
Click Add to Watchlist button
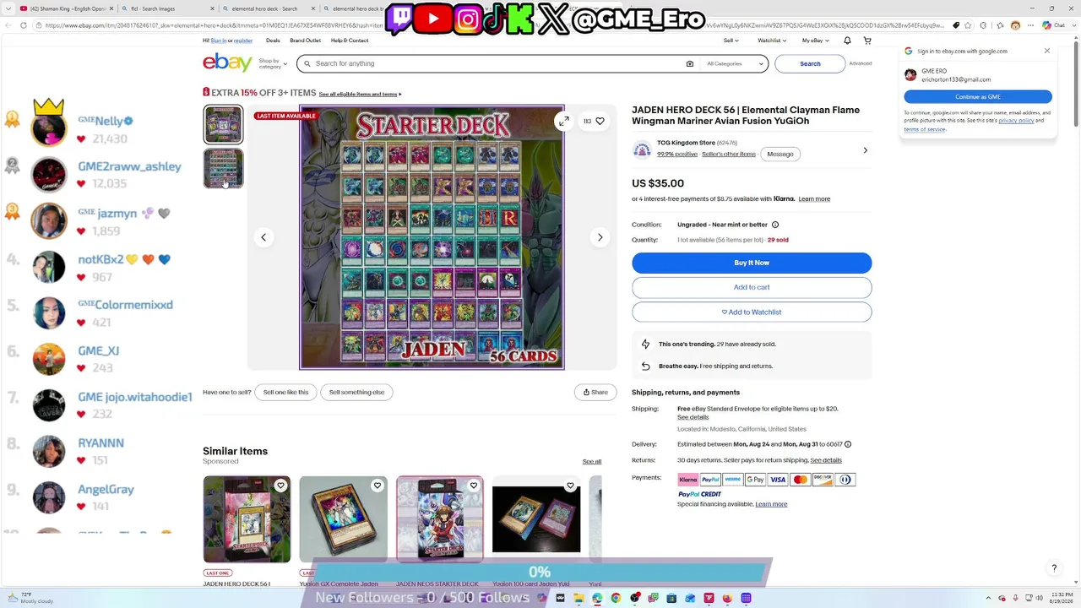[752, 312]
